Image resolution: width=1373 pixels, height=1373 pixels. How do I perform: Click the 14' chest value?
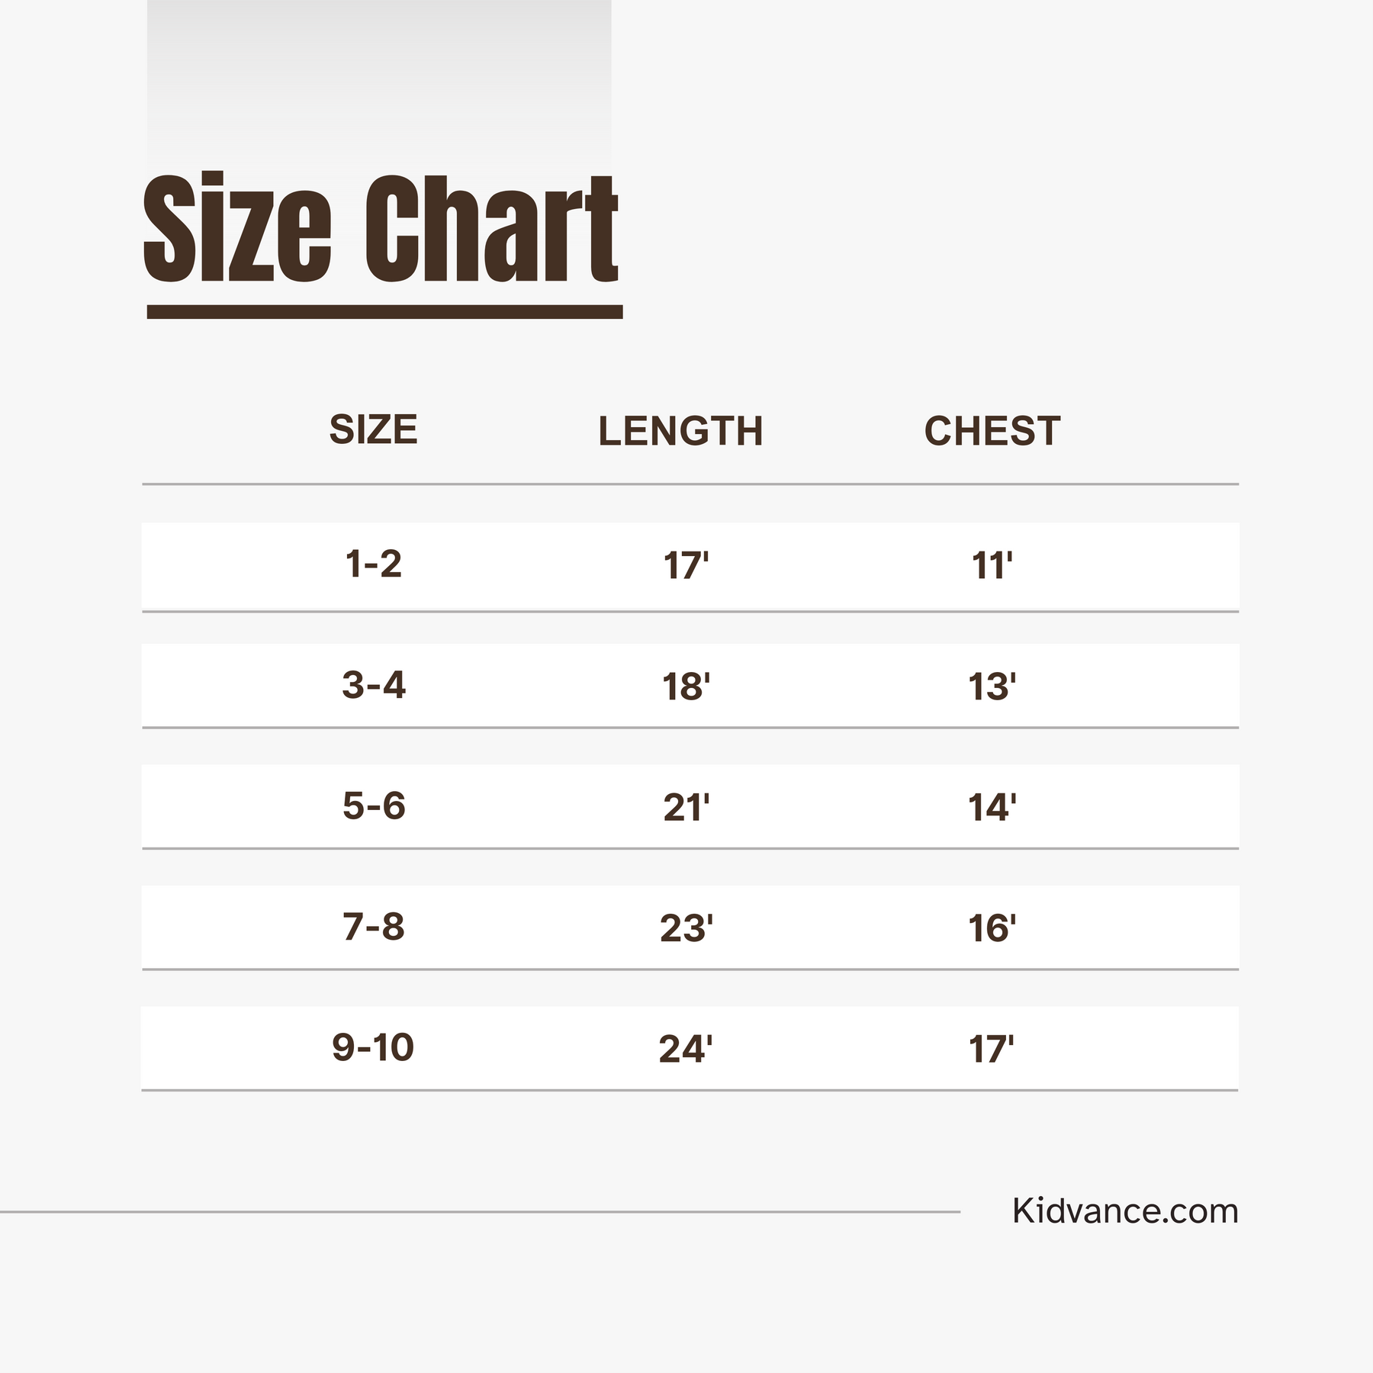point(992,809)
